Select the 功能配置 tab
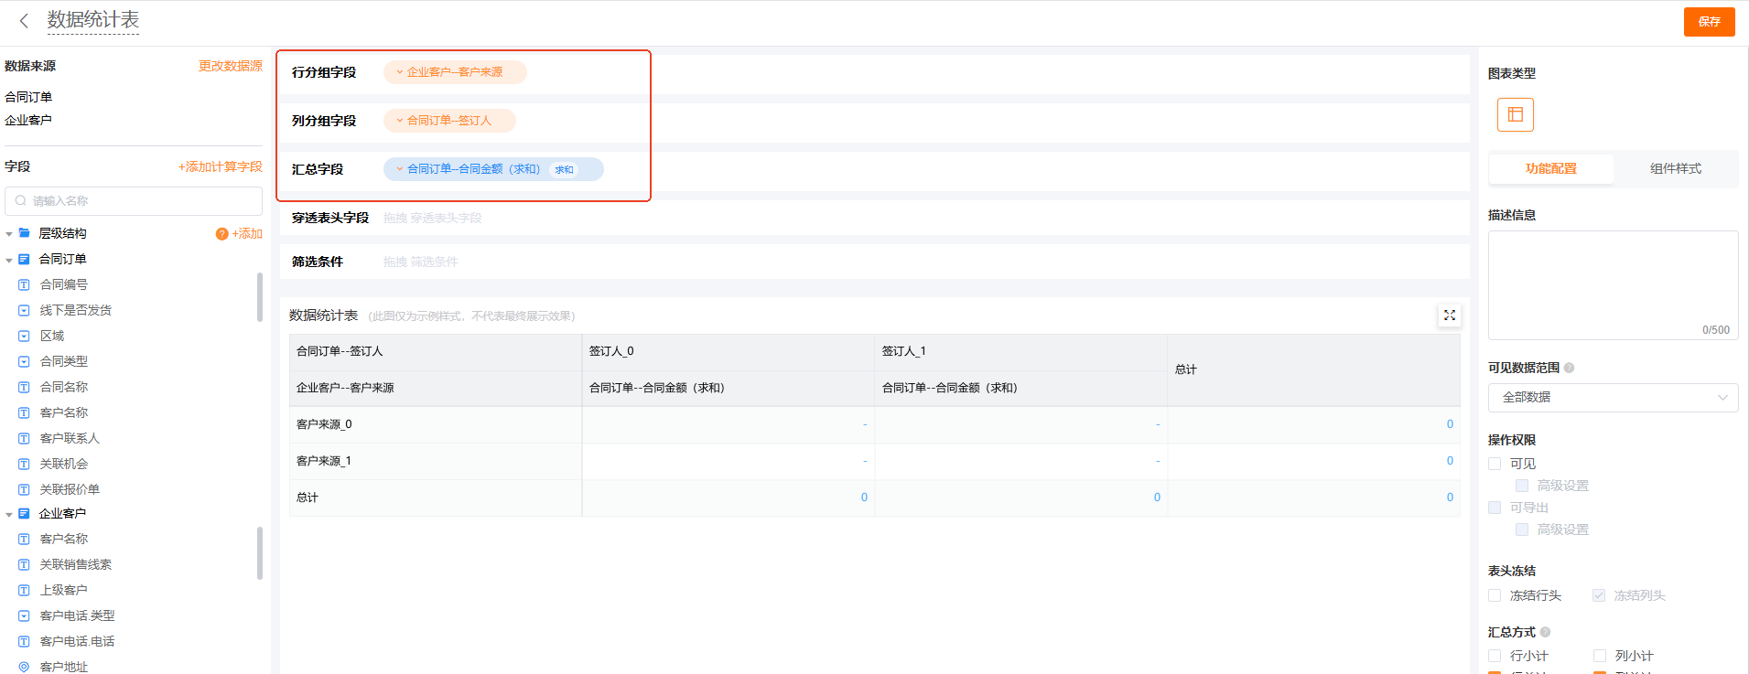1749x674 pixels. coord(1550,168)
